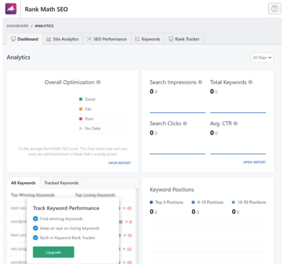Show help tooltip for Search Clicks
283x264 pixels.
185,123
